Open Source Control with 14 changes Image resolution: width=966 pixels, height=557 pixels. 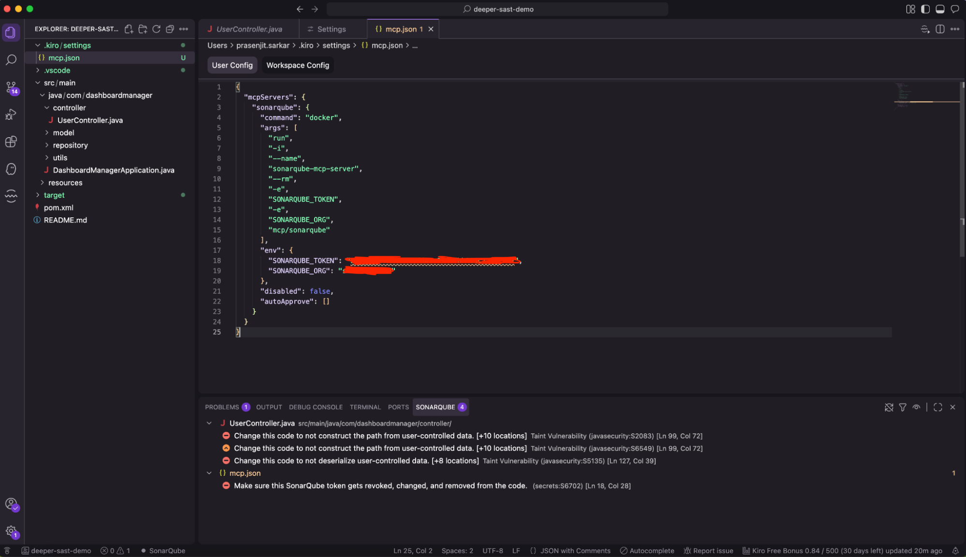(11, 87)
